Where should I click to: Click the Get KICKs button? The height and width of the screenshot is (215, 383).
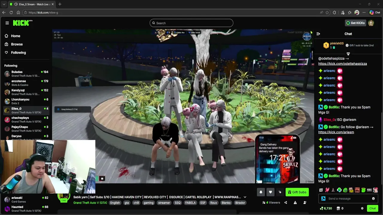click(355, 23)
